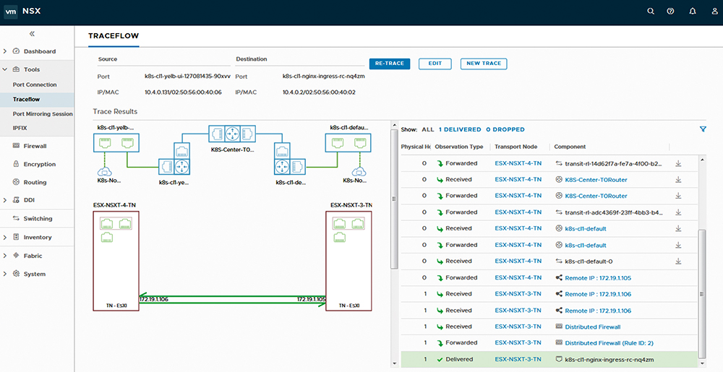Expand the Dashboard menu chevron

click(4, 51)
